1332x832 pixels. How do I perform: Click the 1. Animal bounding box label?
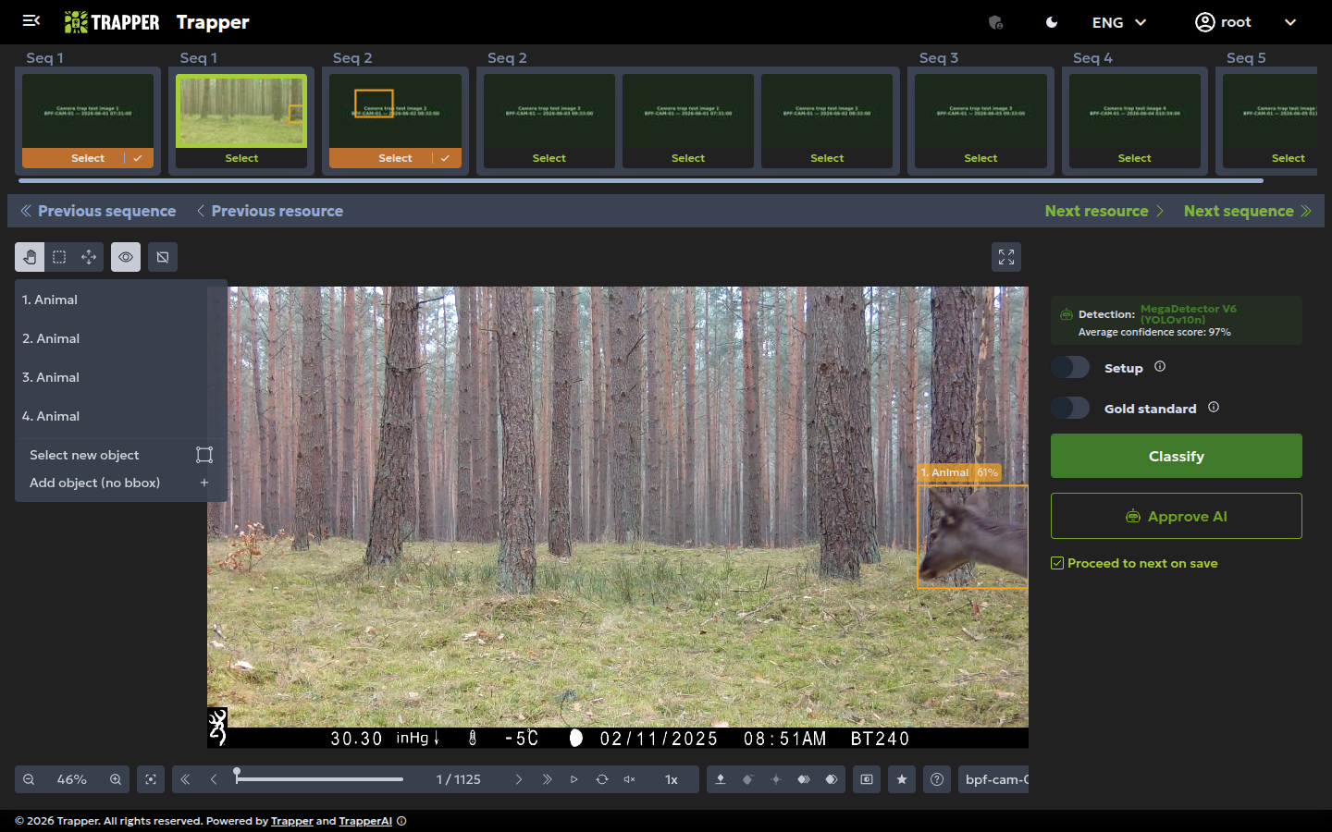click(x=959, y=472)
